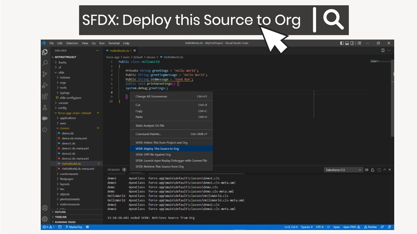Click the notifications bell in status bar

(389, 227)
